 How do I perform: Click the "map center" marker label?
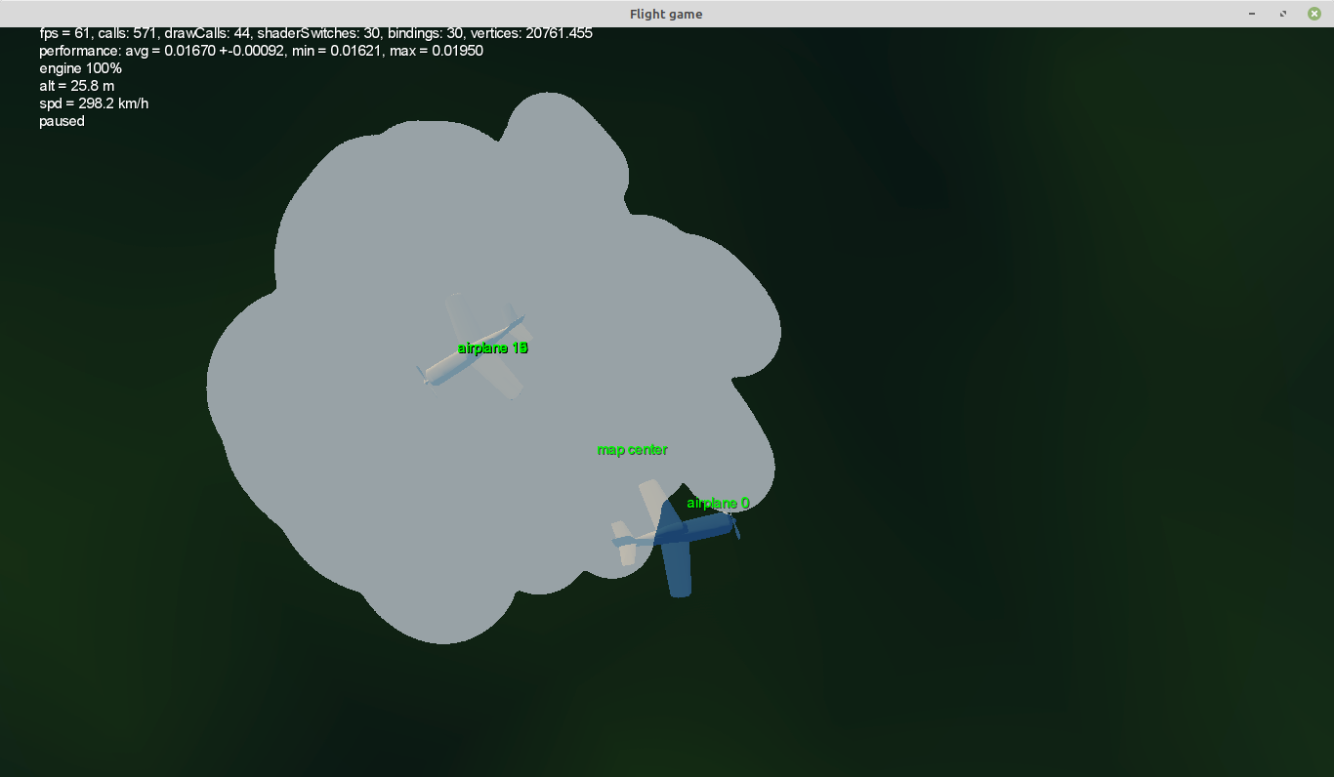632,450
